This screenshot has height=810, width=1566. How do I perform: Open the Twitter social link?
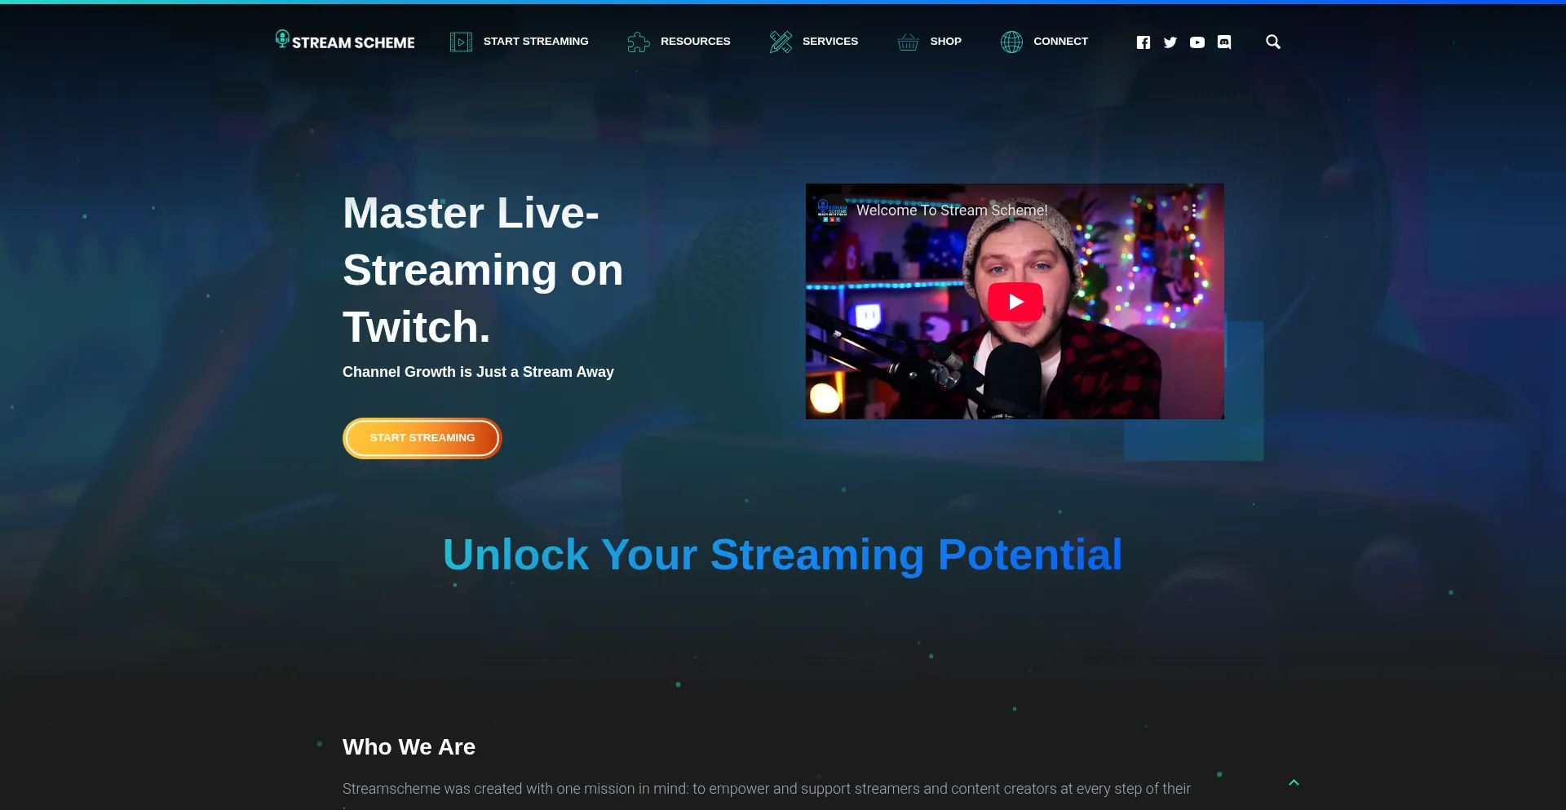1170,42
